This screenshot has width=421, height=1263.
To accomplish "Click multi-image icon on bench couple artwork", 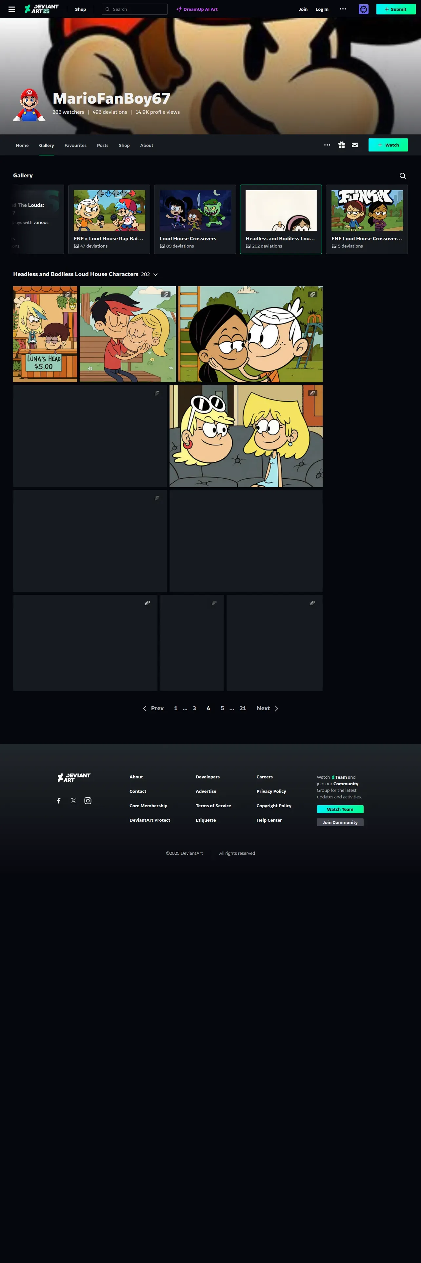I will pos(166,295).
